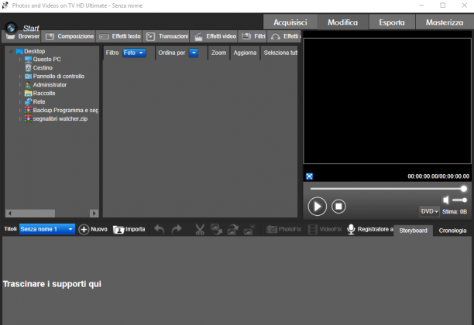Stop the preview playback
474x325 pixels.
coord(338,207)
